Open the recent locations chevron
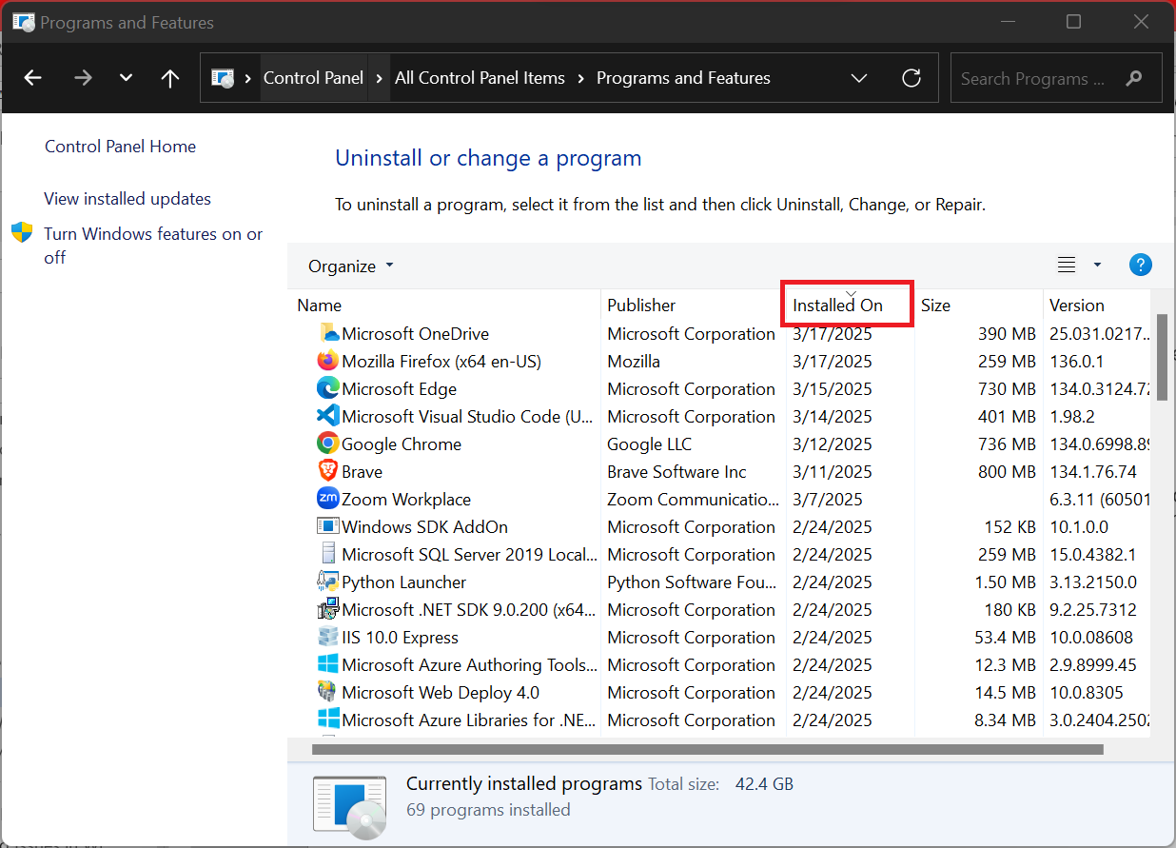This screenshot has width=1176, height=848. click(x=126, y=78)
